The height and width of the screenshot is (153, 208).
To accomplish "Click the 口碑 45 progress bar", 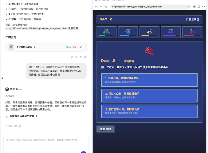I will pos(149,35).
